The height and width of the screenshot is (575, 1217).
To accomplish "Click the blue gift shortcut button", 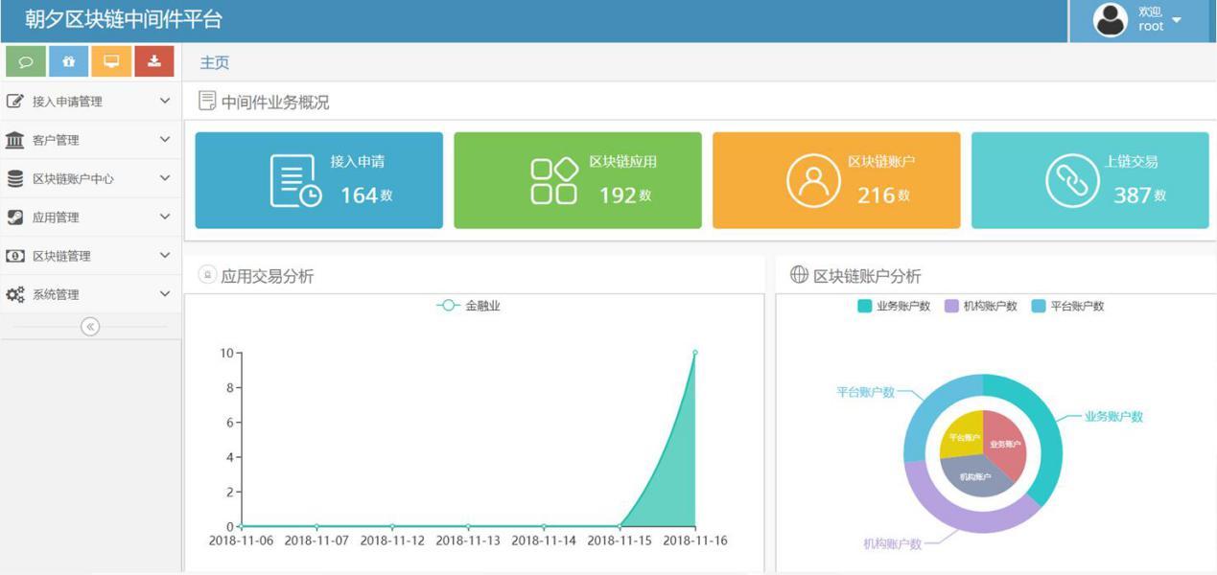I will (68, 61).
